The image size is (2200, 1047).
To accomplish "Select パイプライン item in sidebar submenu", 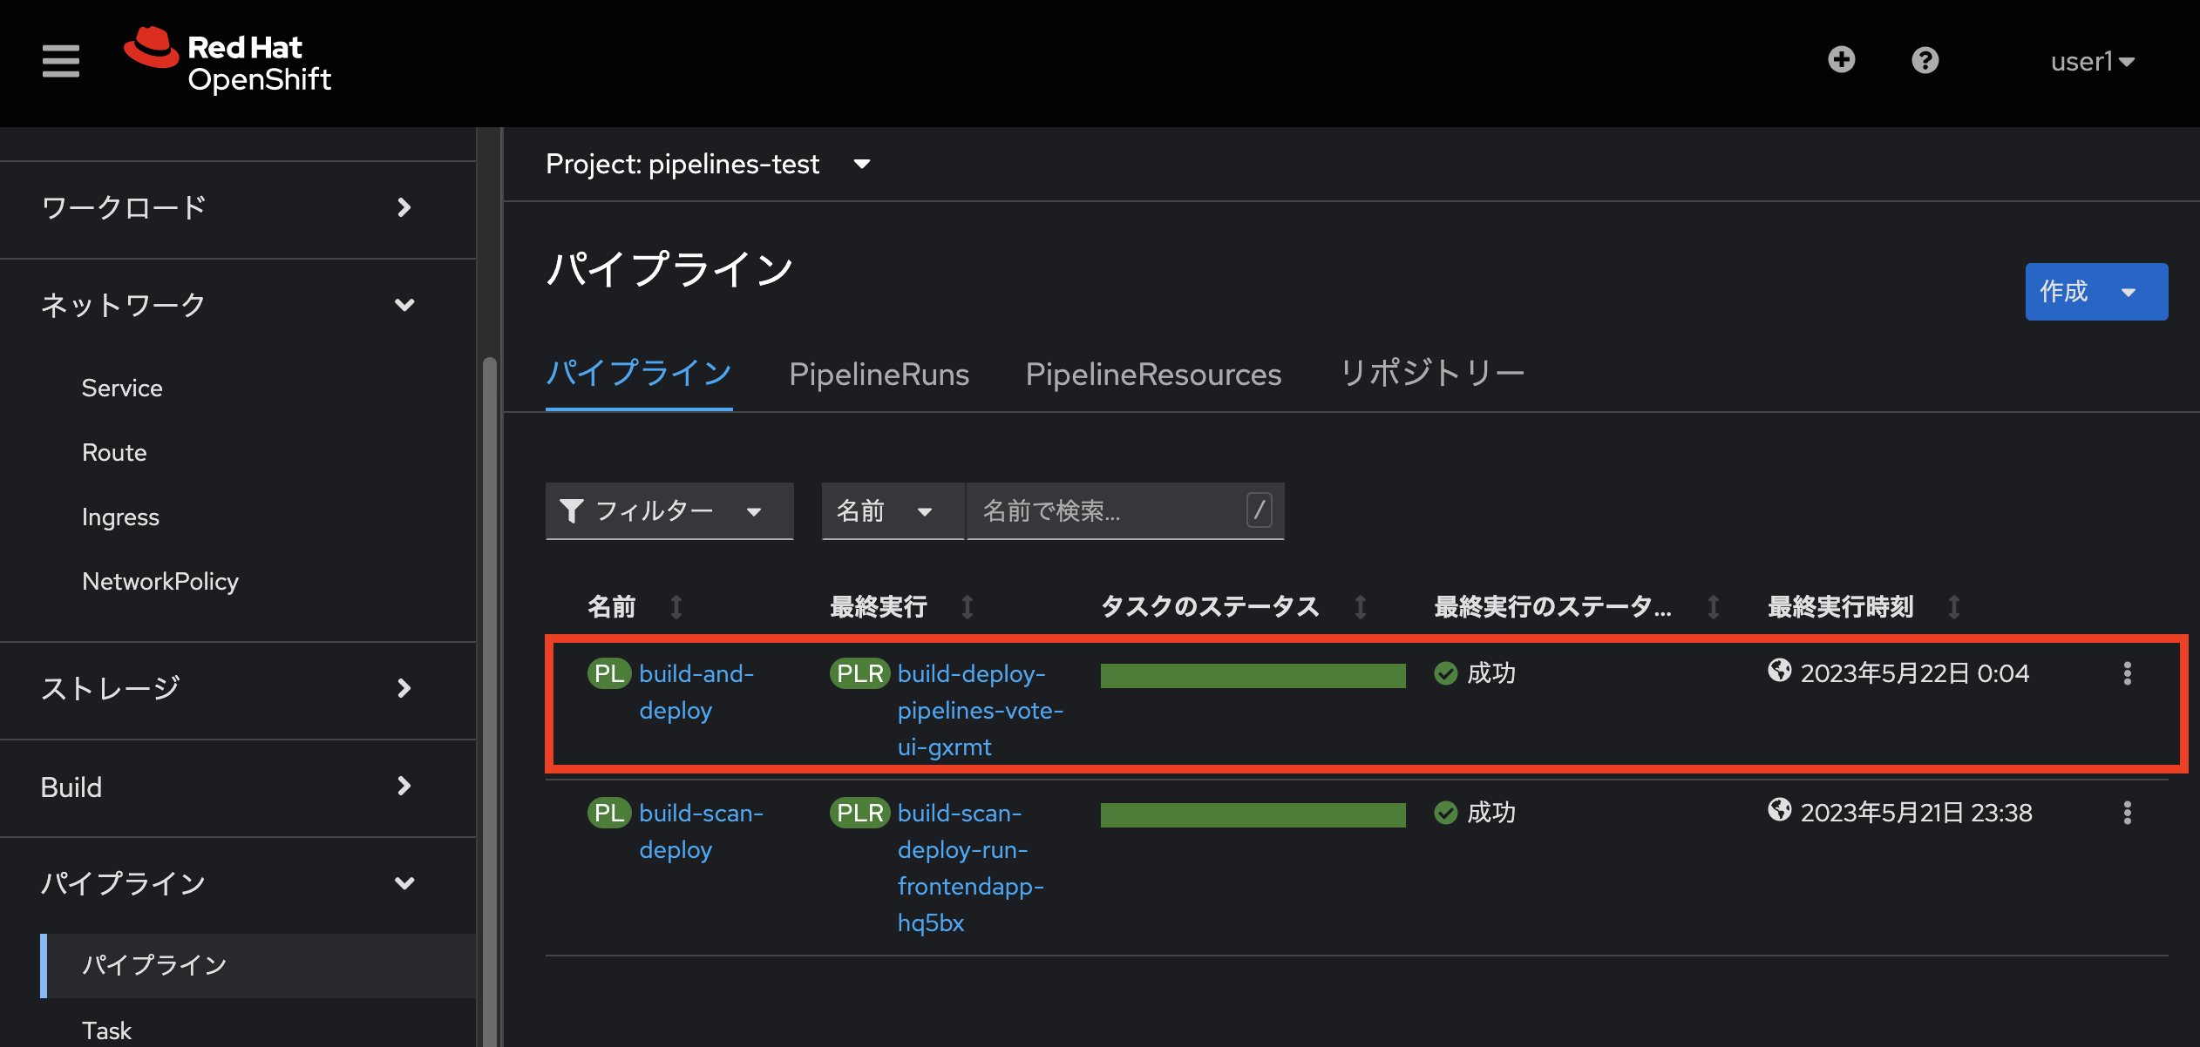I will [258, 965].
